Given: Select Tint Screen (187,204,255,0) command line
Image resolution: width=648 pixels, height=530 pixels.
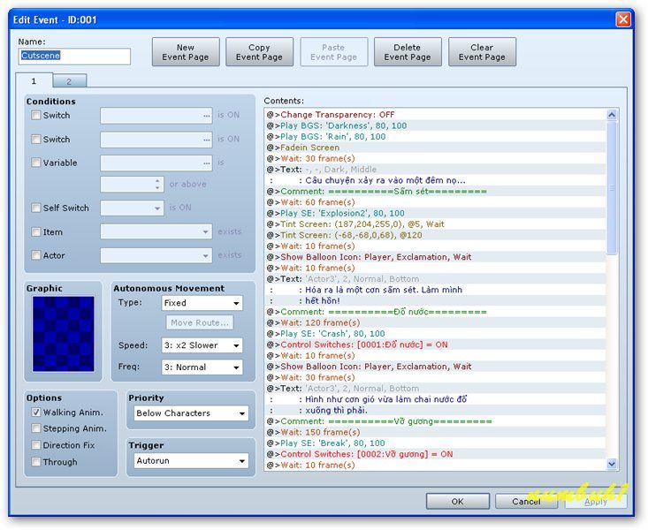Looking at the screenshot, I should (x=436, y=223).
